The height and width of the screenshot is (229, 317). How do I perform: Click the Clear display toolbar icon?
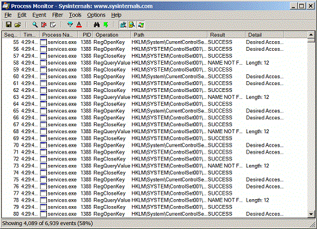pyautogui.click(x=44, y=25)
